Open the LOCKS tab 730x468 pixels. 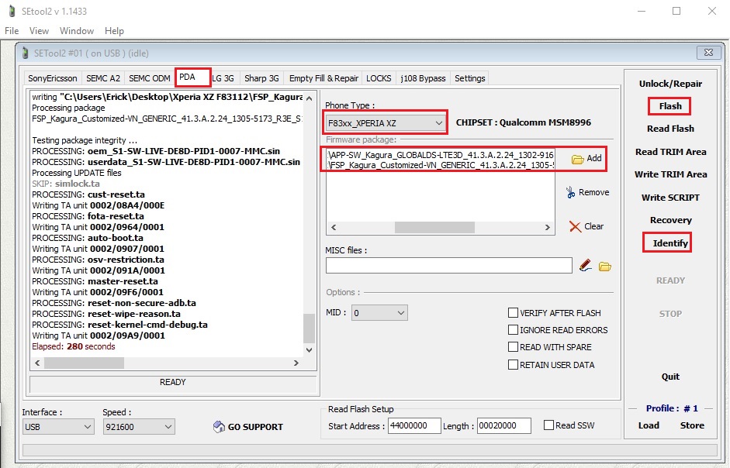379,78
